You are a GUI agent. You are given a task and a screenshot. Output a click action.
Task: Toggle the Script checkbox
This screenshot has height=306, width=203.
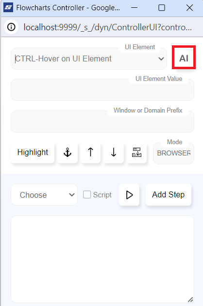click(x=87, y=194)
